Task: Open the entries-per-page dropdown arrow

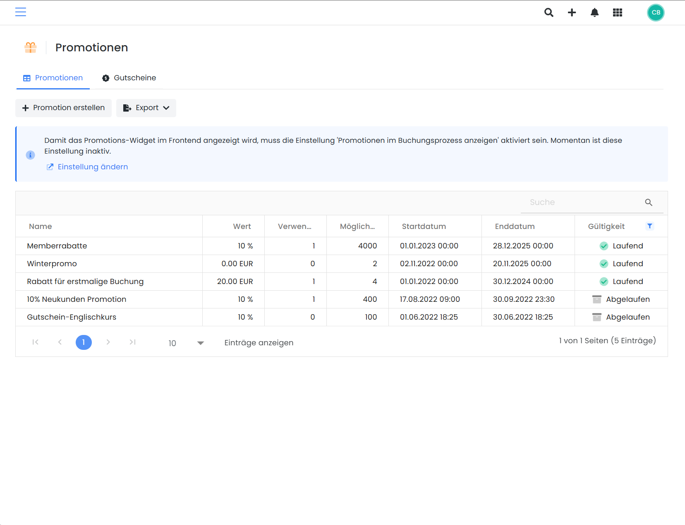Action: pyautogui.click(x=201, y=343)
